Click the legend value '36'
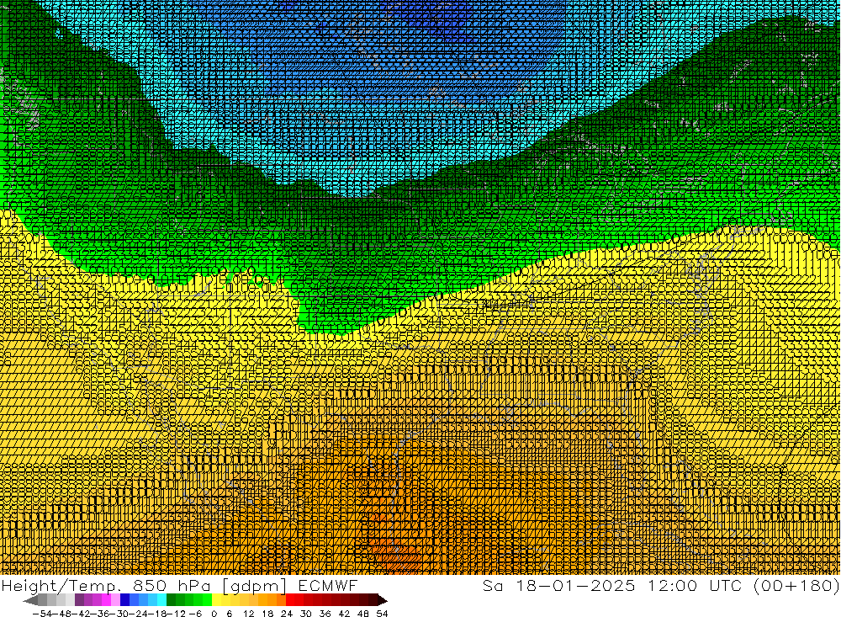This screenshot has width=841, height=617. point(325,614)
